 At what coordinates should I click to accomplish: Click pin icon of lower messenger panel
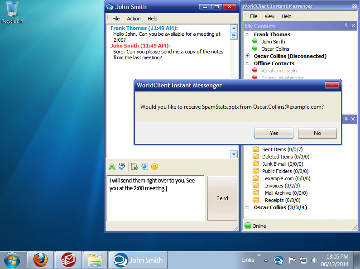pyautogui.click(x=346, y=119)
